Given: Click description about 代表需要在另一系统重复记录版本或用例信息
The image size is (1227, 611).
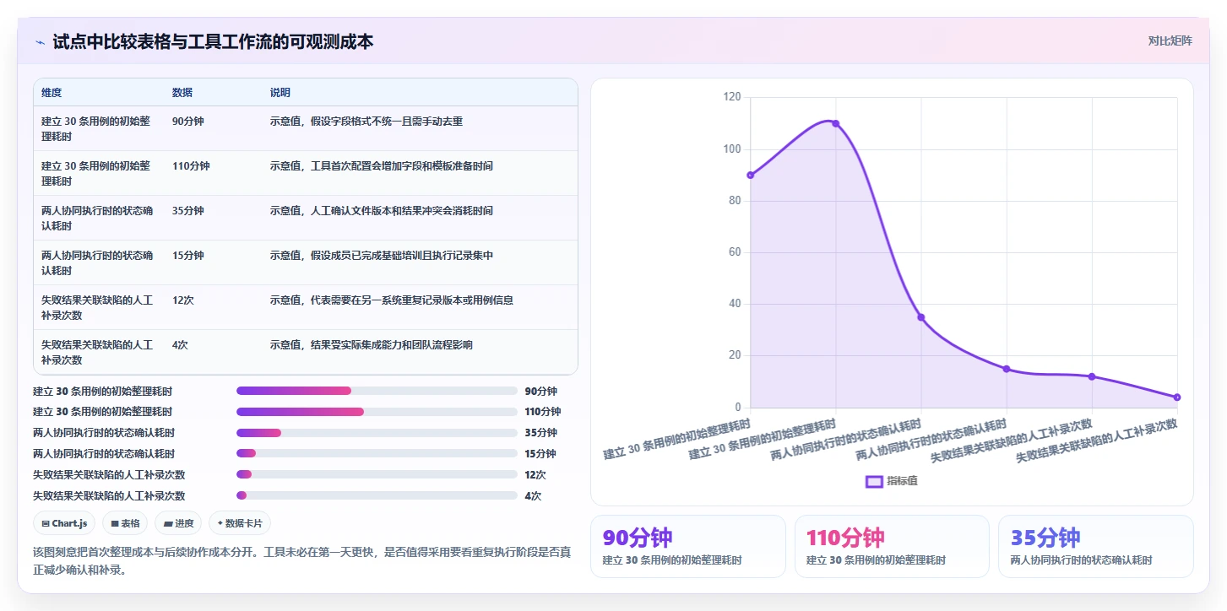Looking at the screenshot, I should pyautogui.click(x=392, y=300).
